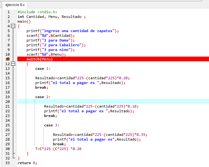Click the closing brace on line 32
Screen dimensions: 209x167
pyautogui.click(x=19, y=158)
